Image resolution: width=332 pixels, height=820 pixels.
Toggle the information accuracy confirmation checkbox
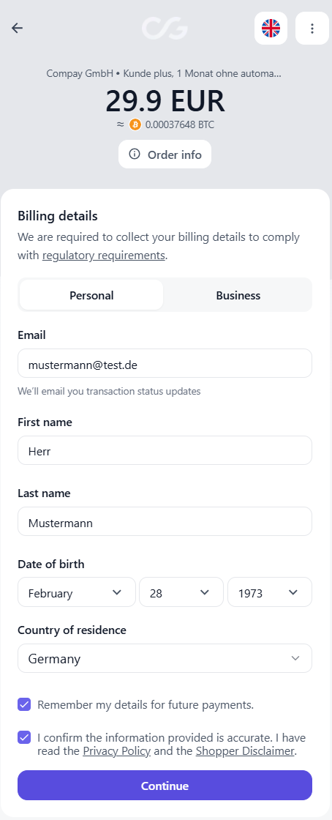[24, 738]
